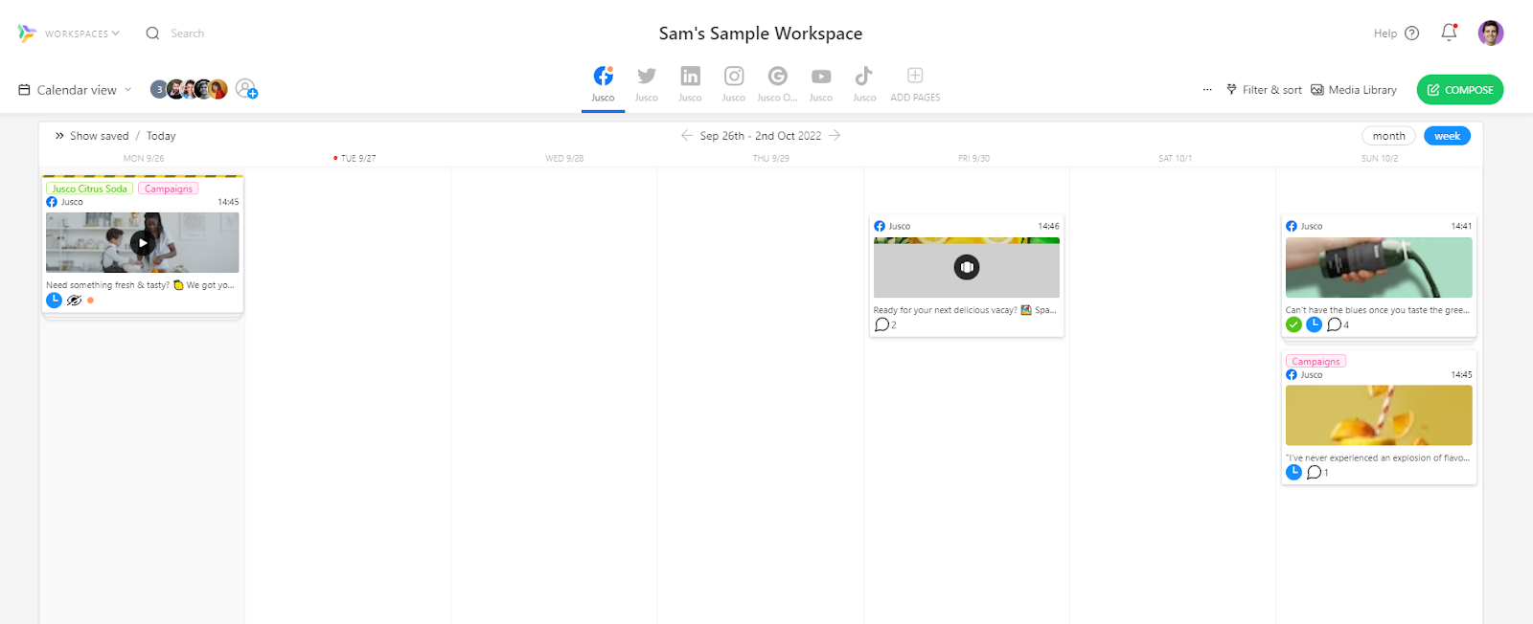
Task: Click the scheduled clock icon on Monday post
Action: 55,301
